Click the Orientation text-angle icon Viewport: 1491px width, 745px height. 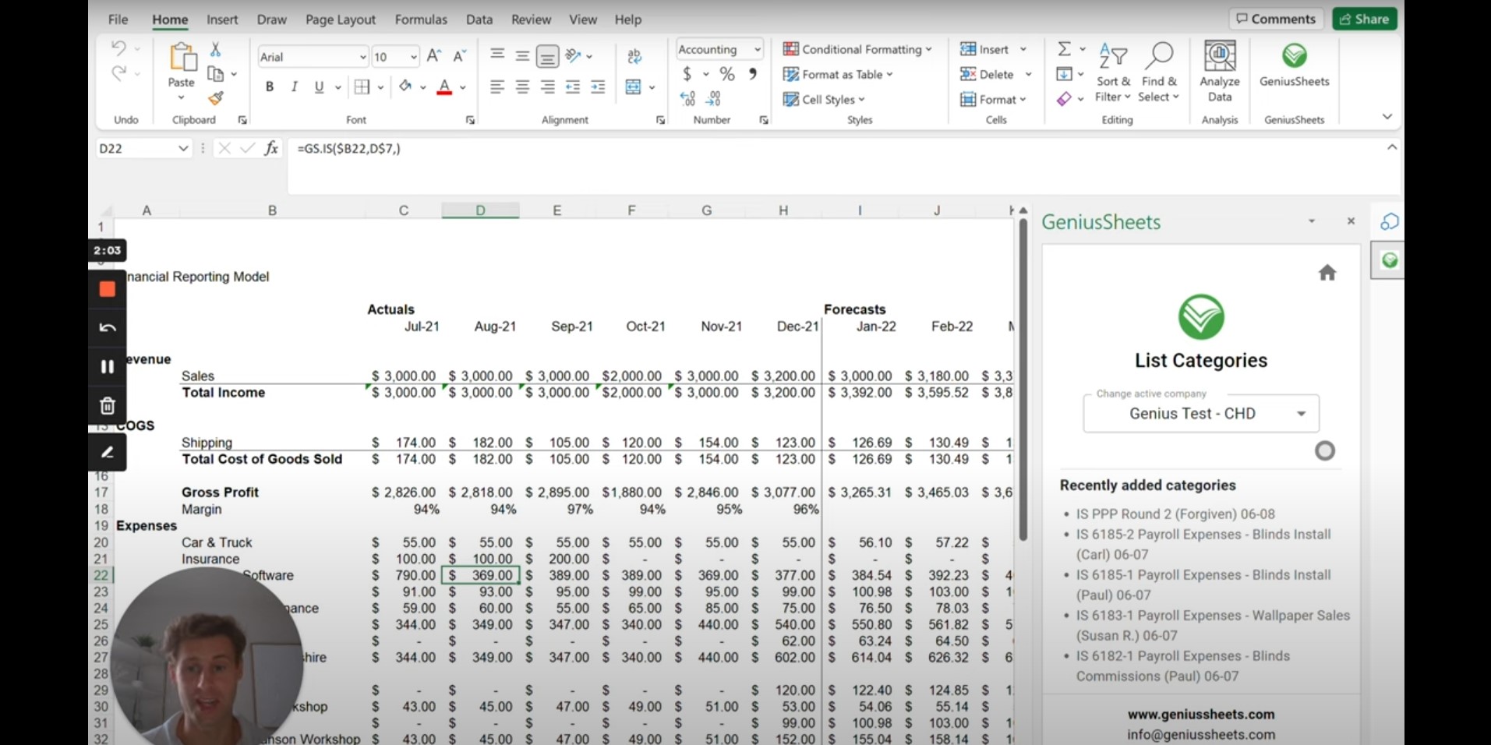[x=574, y=56]
